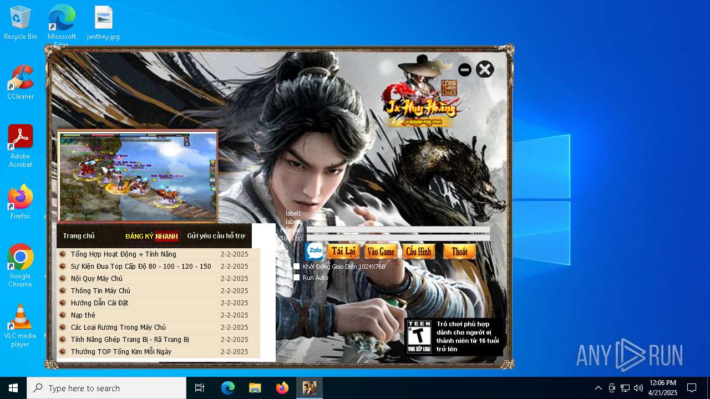Open Adobe Acrobat desktop shortcut
Image resolution: width=710 pixels, height=399 pixels.
pos(21,146)
